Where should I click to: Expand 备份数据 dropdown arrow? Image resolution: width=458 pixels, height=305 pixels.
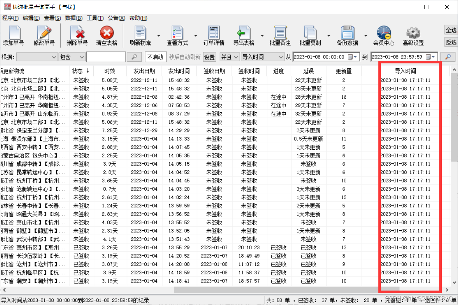[365, 36]
